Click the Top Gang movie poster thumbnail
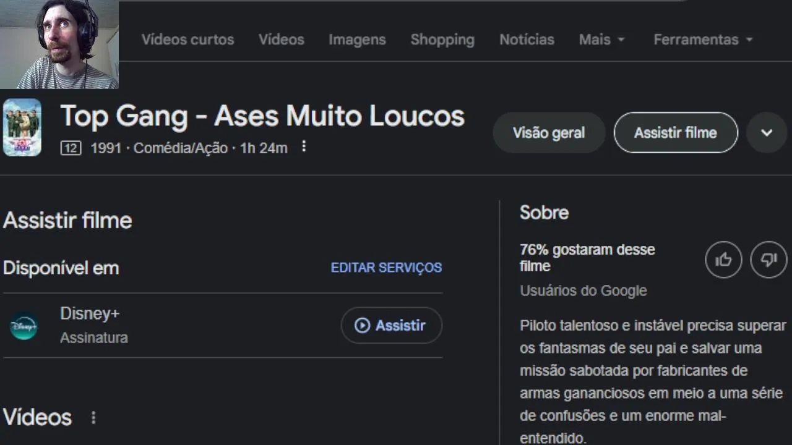792x445 pixels. pos(22,127)
